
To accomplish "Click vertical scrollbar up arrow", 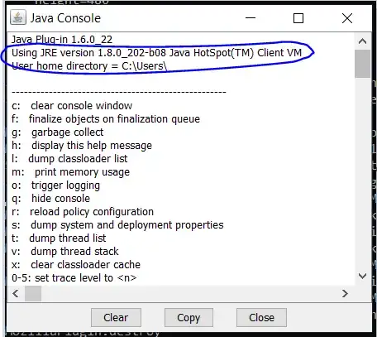I will click(362, 41).
